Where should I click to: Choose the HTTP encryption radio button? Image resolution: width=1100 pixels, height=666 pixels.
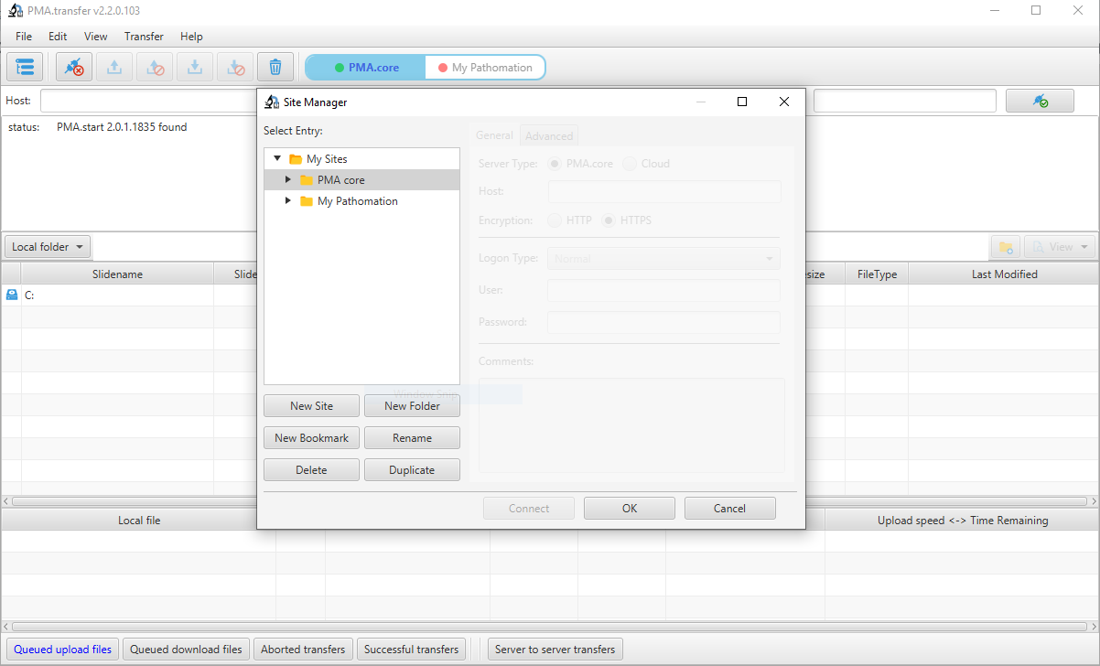(555, 220)
